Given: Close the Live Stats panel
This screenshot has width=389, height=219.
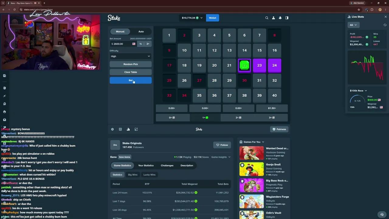Looking at the screenshot, I should point(386,17).
